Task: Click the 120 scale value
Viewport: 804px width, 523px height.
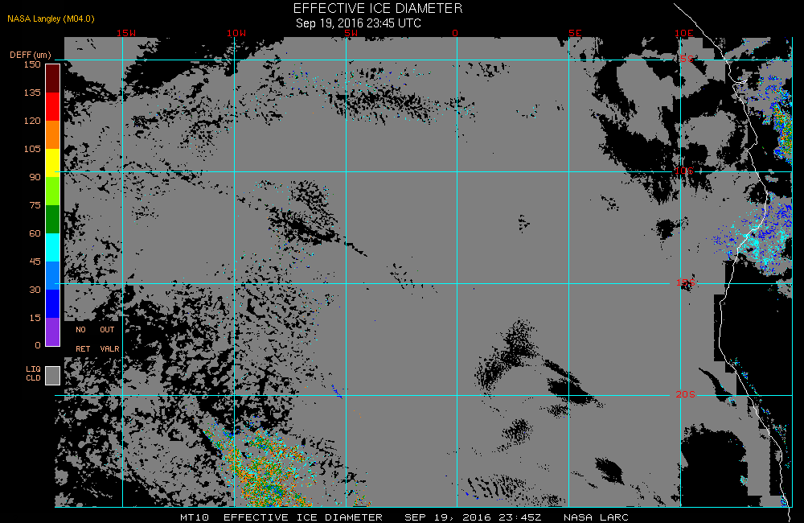Action: pyautogui.click(x=32, y=121)
